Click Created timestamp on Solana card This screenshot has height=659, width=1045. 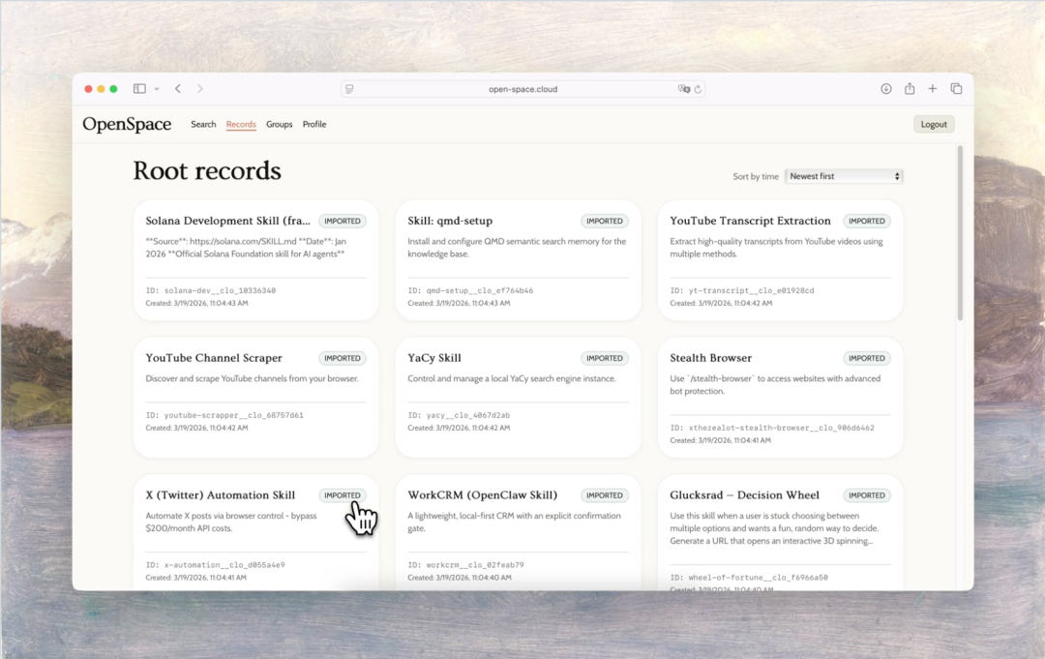196,303
